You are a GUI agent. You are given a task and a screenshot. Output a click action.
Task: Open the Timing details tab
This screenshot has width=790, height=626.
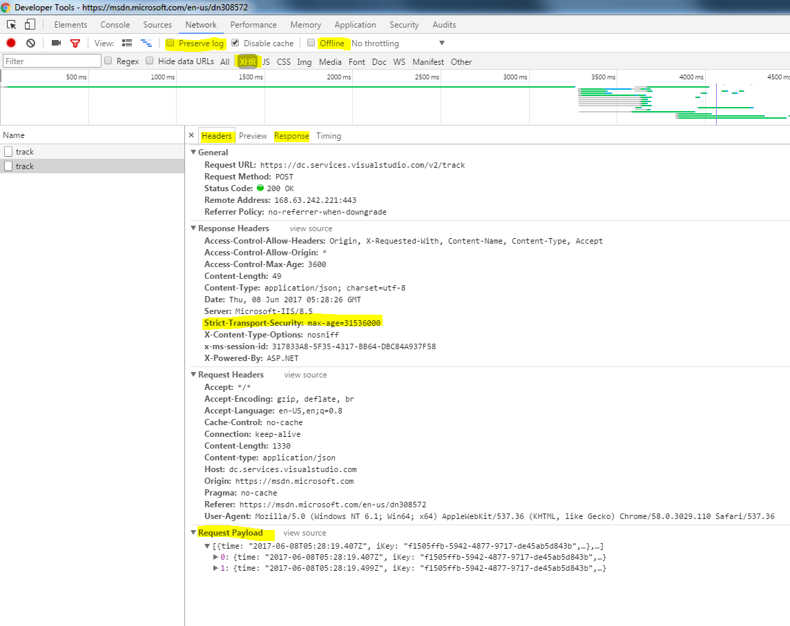pyautogui.click(x=329, y=136)
